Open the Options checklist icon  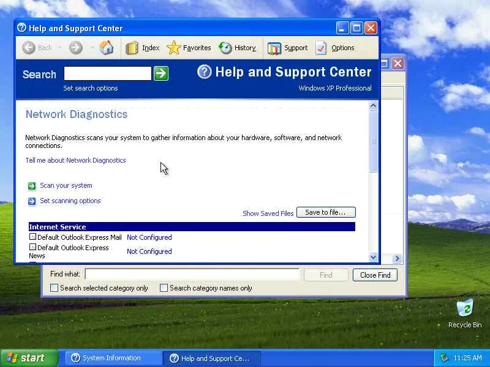coord(321,48)
